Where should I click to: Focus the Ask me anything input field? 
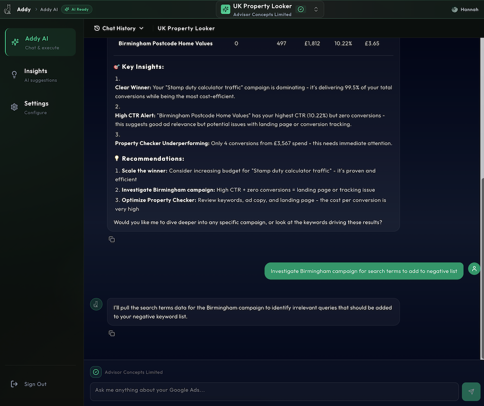point(274,390)
